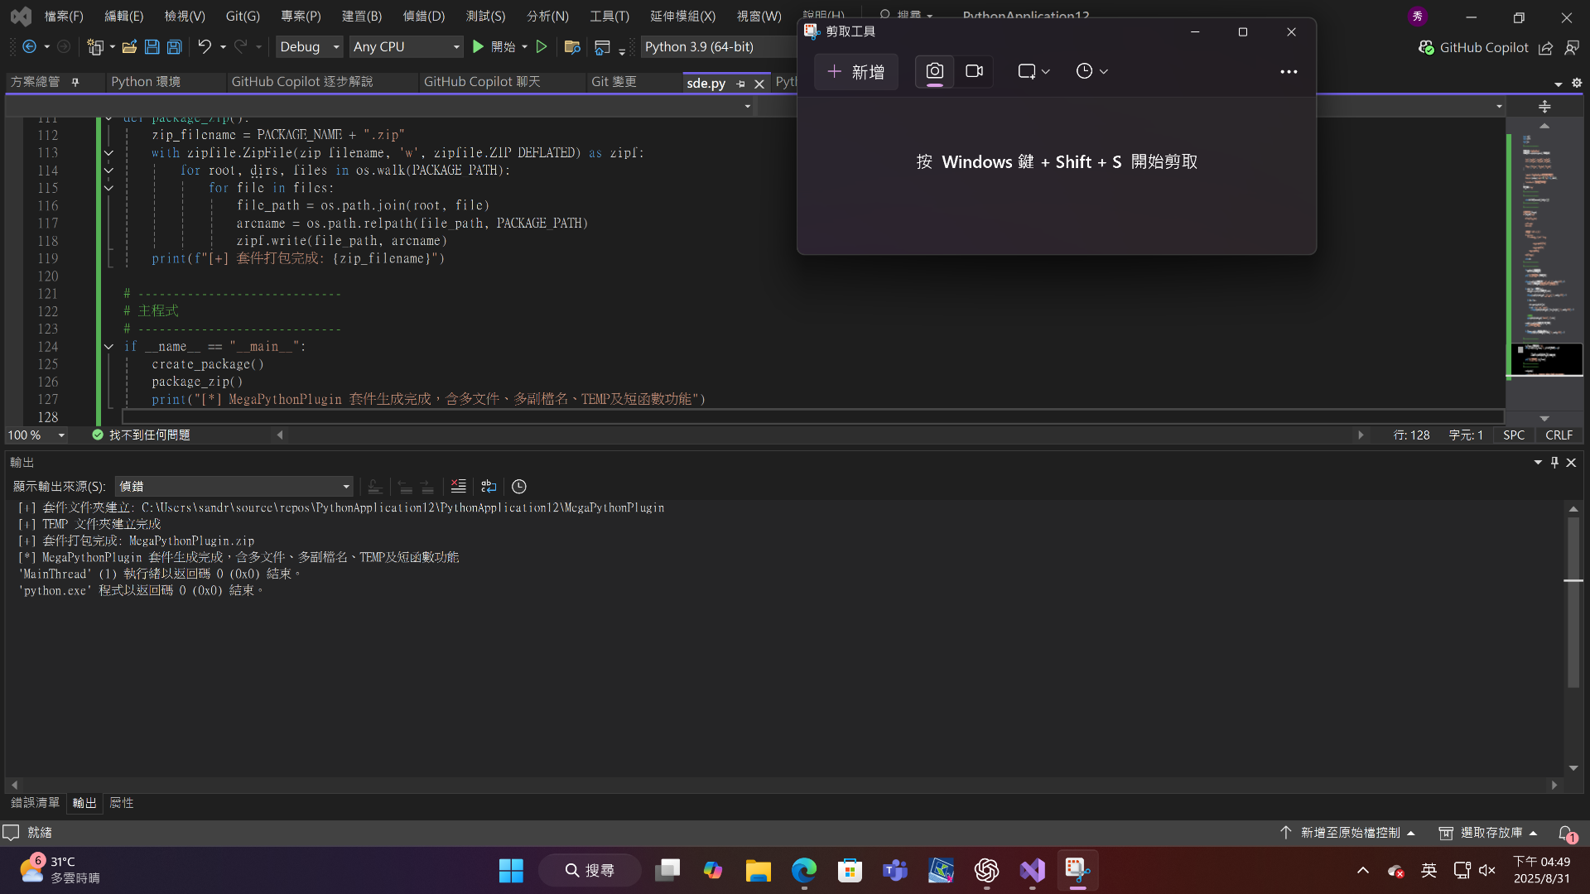Switch to the GitHub Copilot 聊天 tab

point(481,82)
